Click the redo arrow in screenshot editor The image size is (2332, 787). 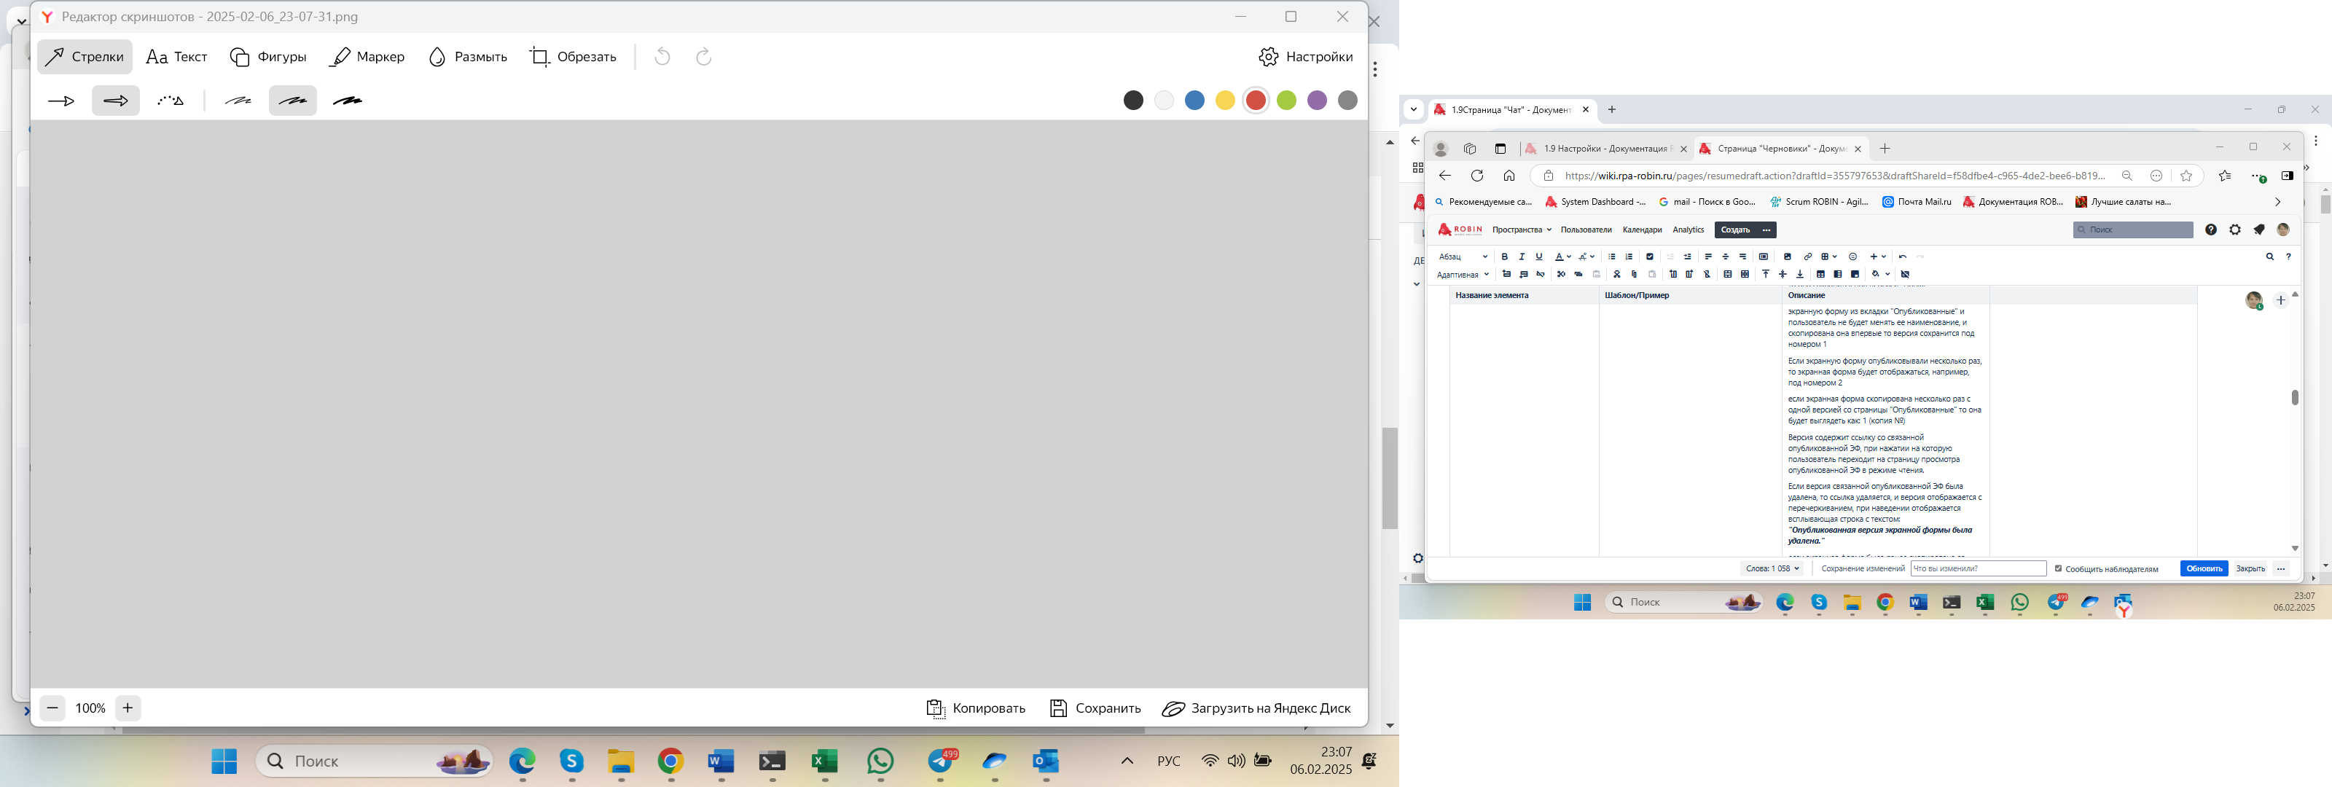703,57
